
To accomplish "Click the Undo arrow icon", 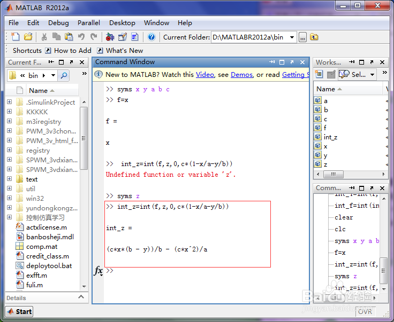I will coord(81,37).
